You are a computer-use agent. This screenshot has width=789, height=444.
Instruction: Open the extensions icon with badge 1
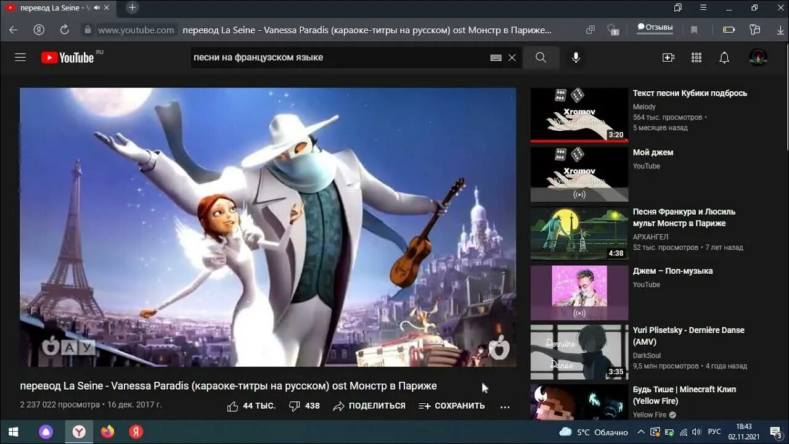(x=612, y=30)
